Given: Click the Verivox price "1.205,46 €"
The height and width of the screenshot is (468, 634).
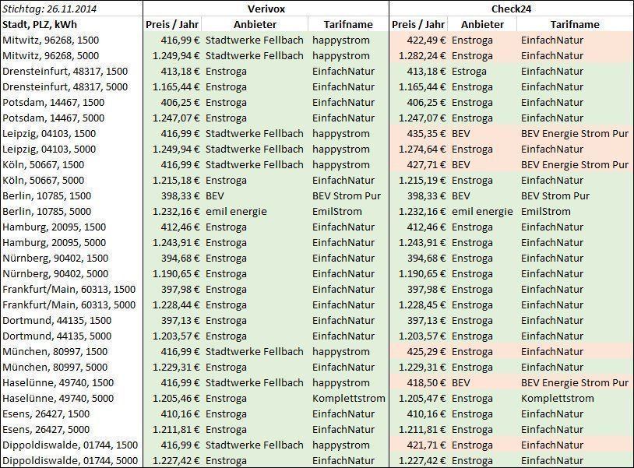Looking at the screenshot, I should pos(176,398).
